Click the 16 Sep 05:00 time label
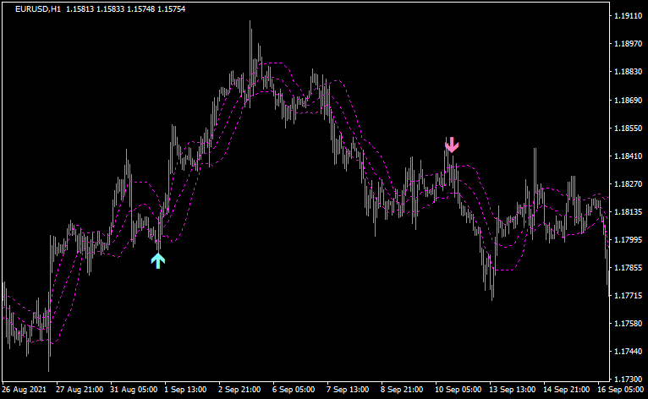The height and width of the screenshot is (399, 648). pos(622,391)
